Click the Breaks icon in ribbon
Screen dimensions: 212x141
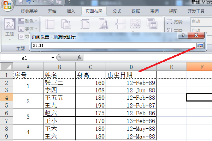120,24
